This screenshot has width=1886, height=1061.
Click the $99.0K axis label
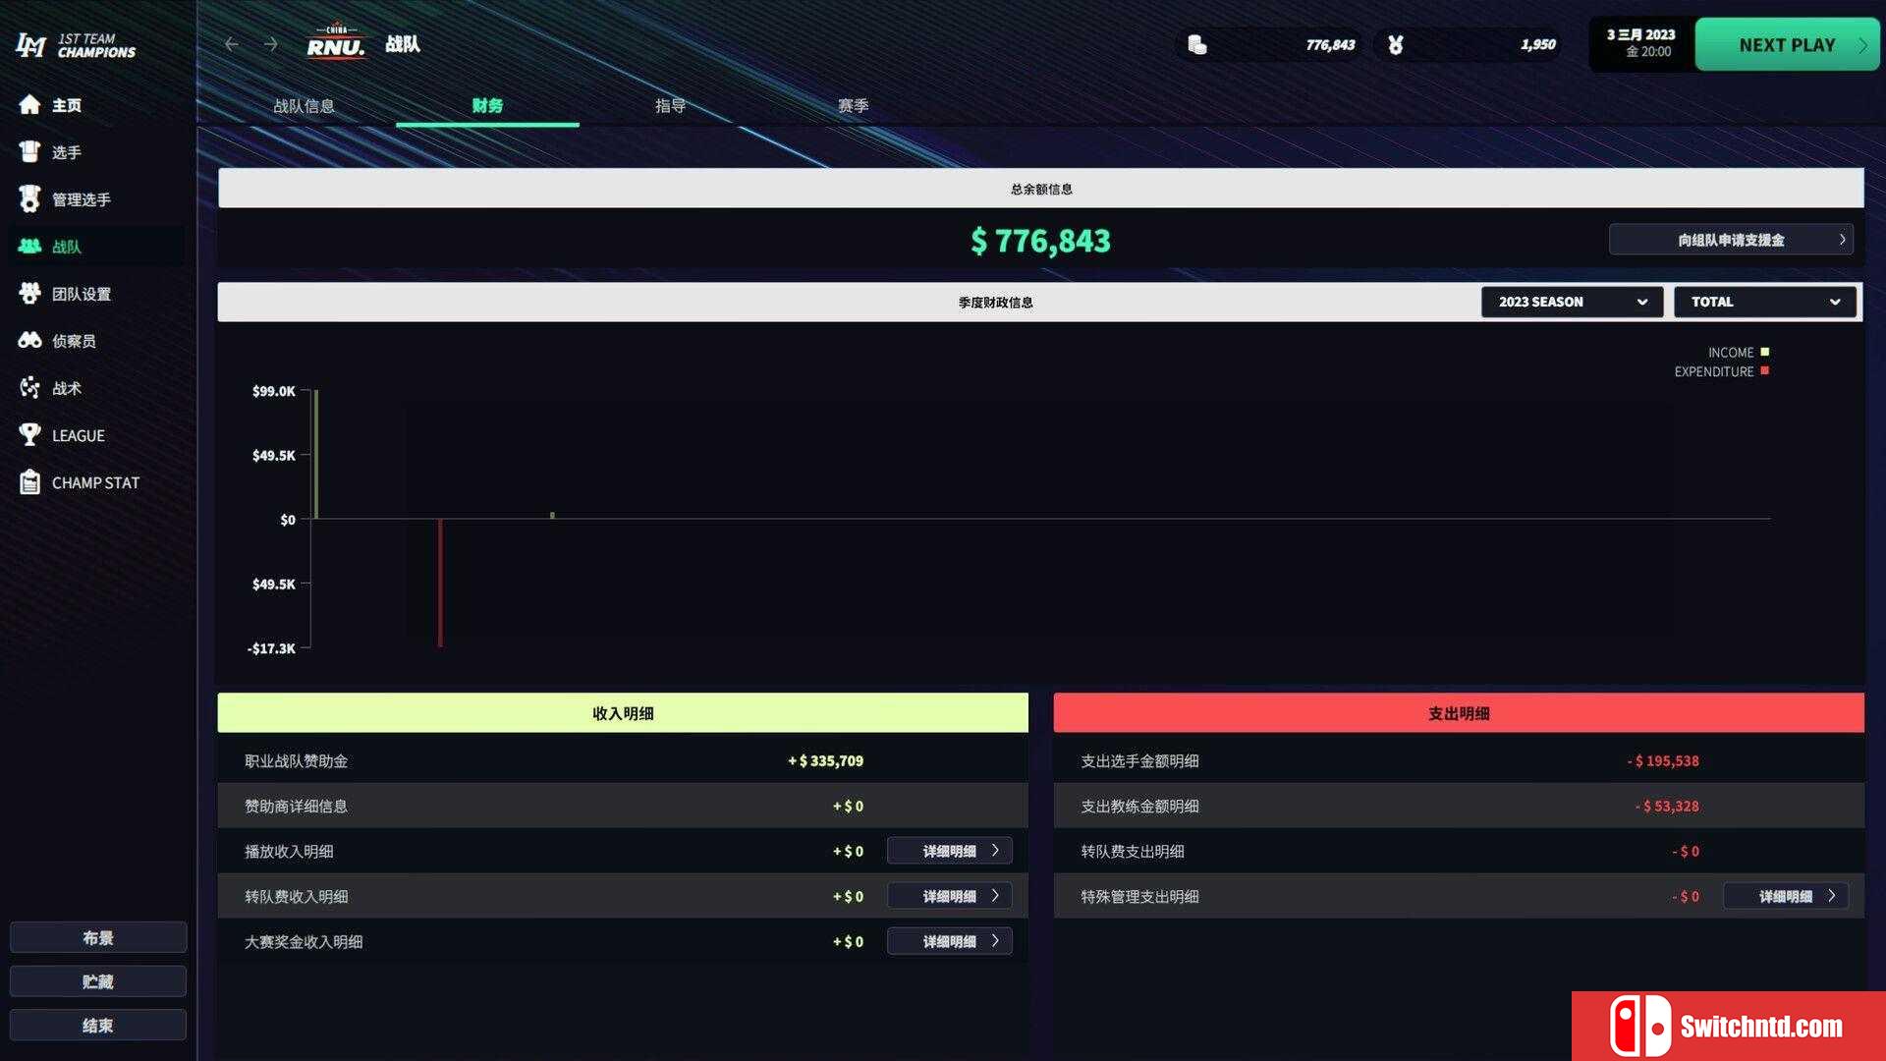click(273, 391)
